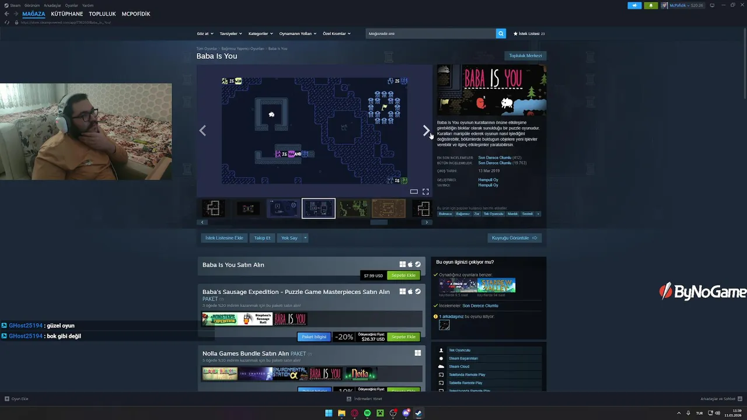Reload the store page
Image resolution: width=747 pixels, height=420 pixels.
click(x=7, y=22)
